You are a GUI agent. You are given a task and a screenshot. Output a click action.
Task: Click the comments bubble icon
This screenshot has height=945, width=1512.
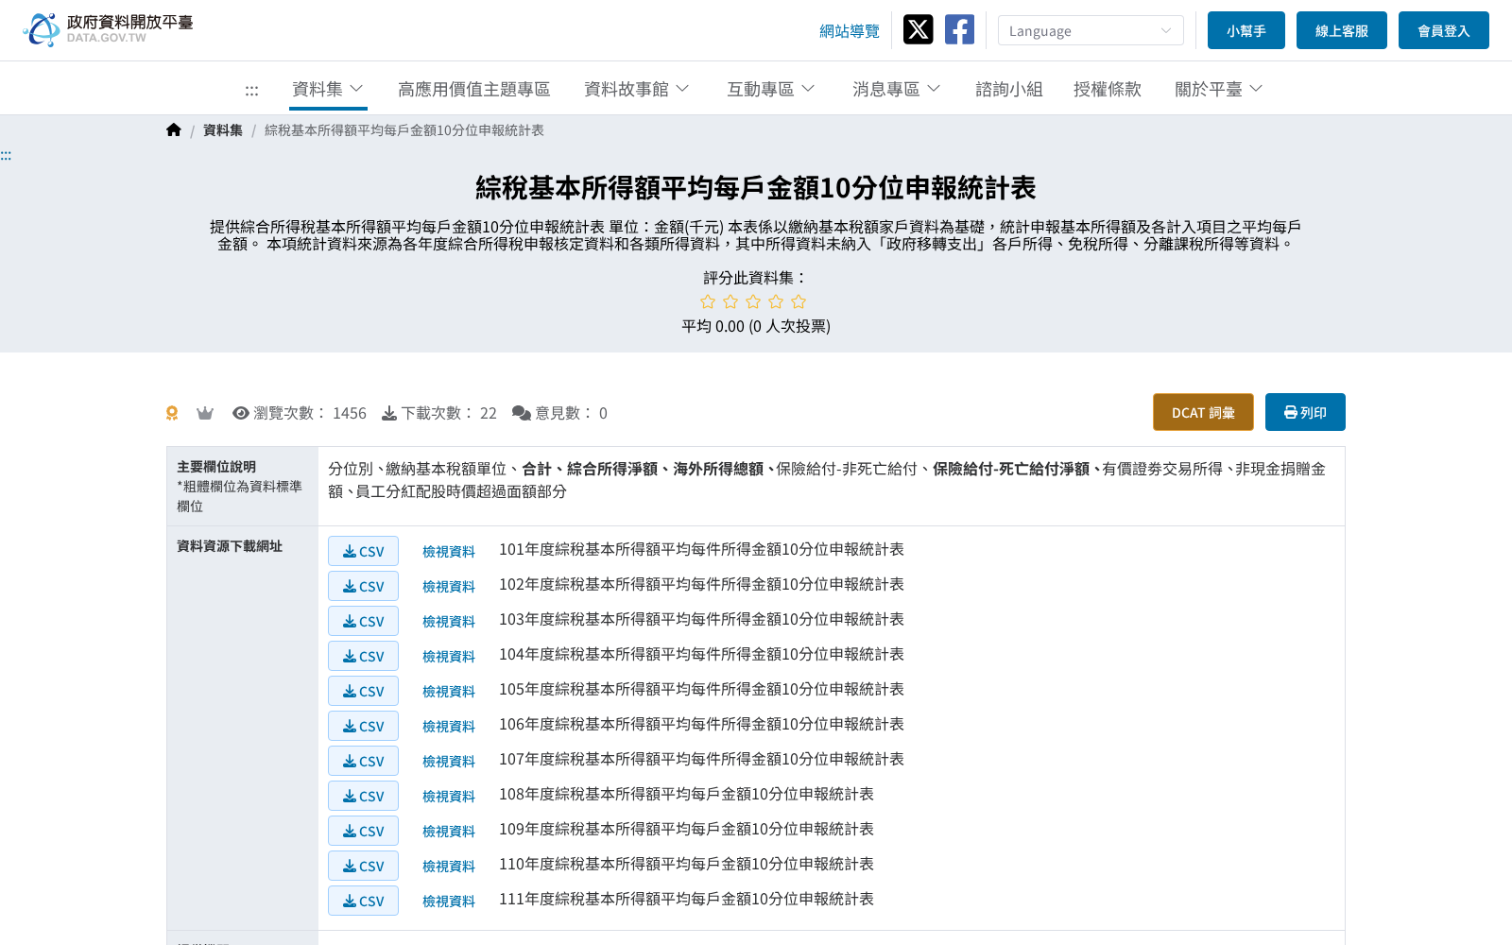[x=522, y=413]
